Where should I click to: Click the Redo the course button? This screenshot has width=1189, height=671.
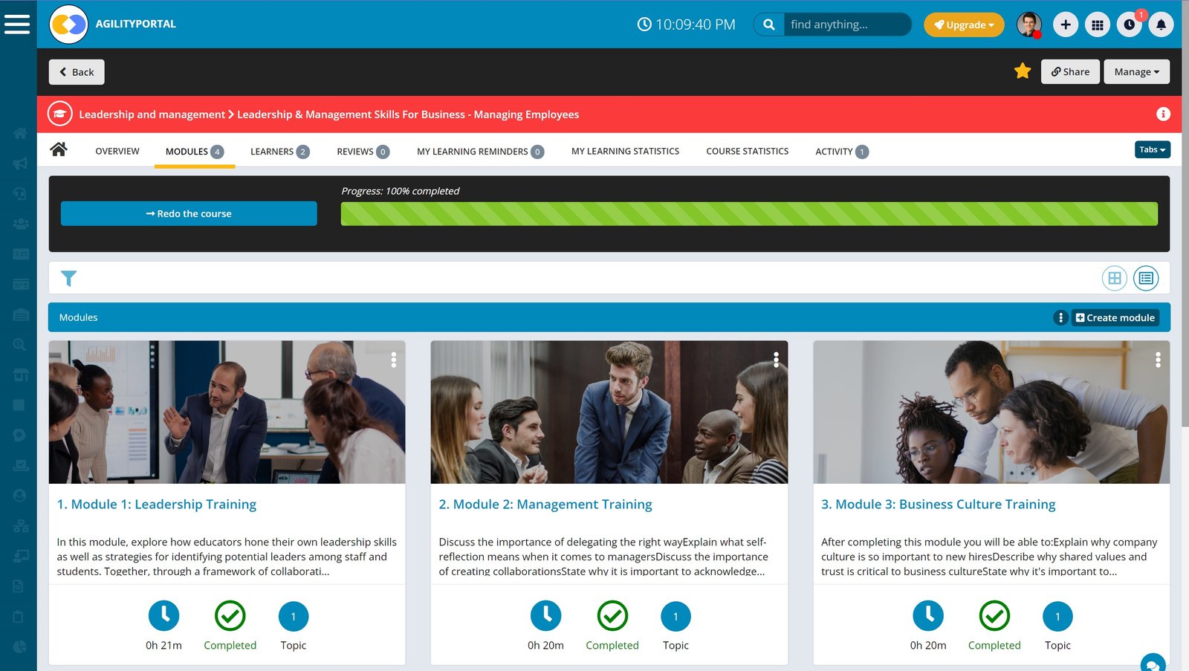(189, 214)
